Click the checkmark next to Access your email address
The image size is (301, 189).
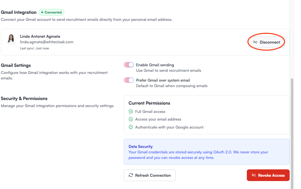(x=130, y=119)
